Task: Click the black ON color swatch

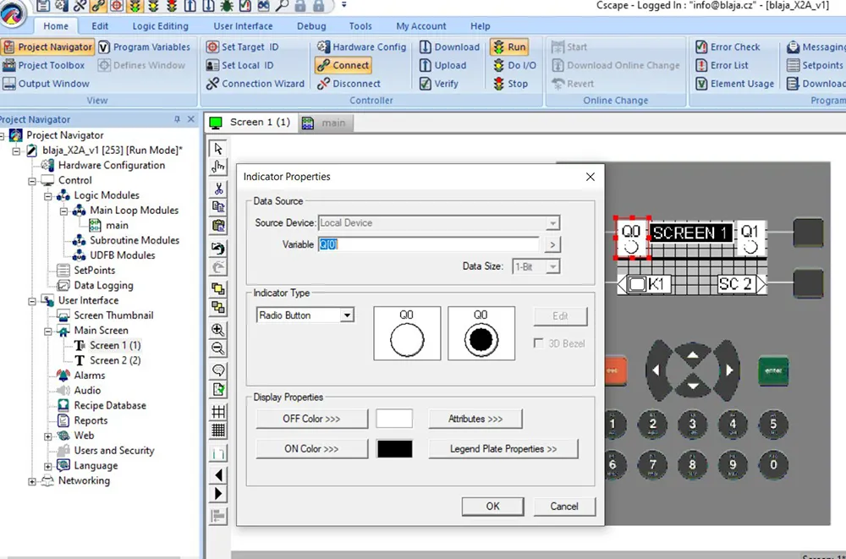Action: click(394, 449)
